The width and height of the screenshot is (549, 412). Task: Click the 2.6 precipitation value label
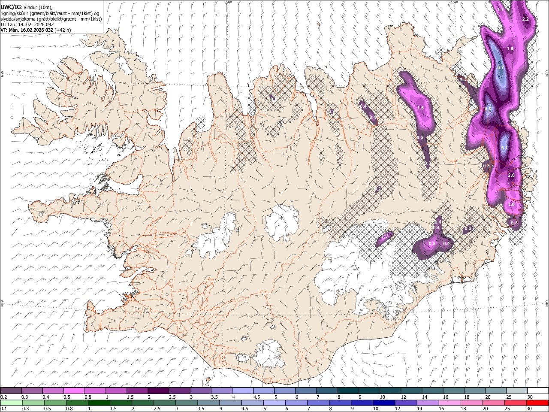(511, 176)
